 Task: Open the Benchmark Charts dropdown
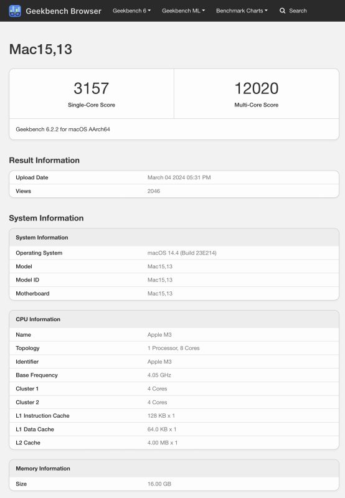(242, 11)
